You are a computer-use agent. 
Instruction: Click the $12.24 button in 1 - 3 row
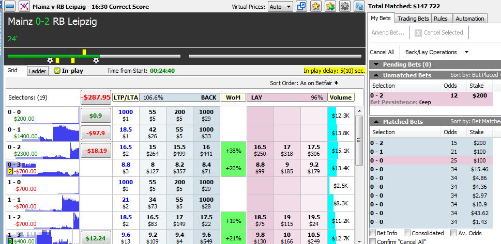[96, 238]
